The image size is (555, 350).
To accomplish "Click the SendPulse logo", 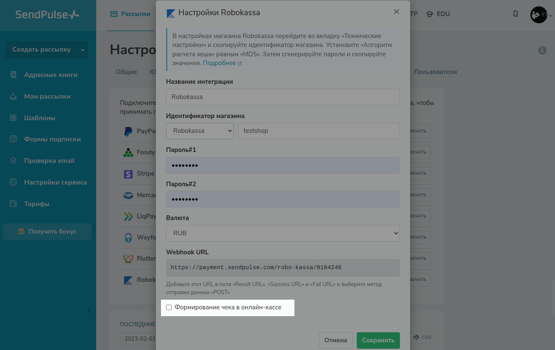I will [x=47, y=14].
